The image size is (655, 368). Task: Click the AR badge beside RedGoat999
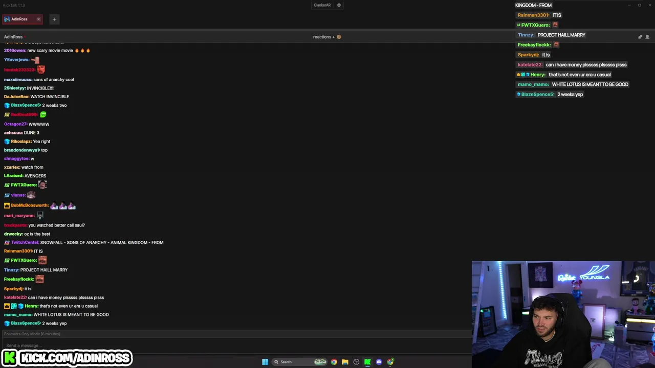point(7,115)
